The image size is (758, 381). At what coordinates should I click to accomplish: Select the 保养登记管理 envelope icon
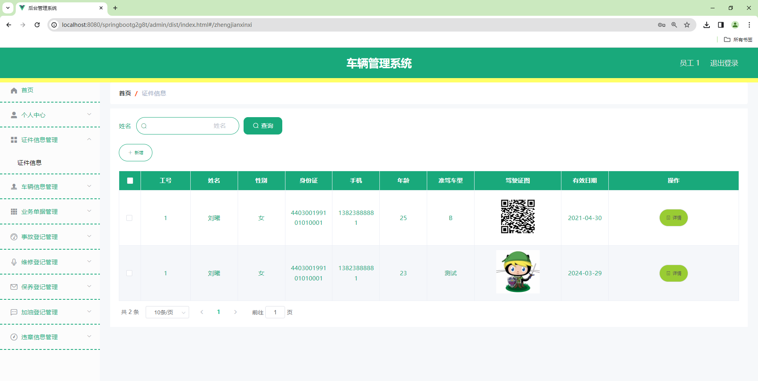click(13, 287)
